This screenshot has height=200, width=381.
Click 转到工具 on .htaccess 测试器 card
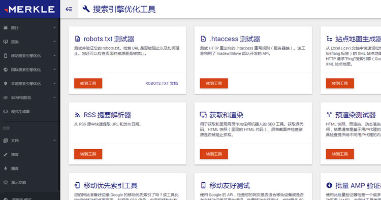pos(214,83)
